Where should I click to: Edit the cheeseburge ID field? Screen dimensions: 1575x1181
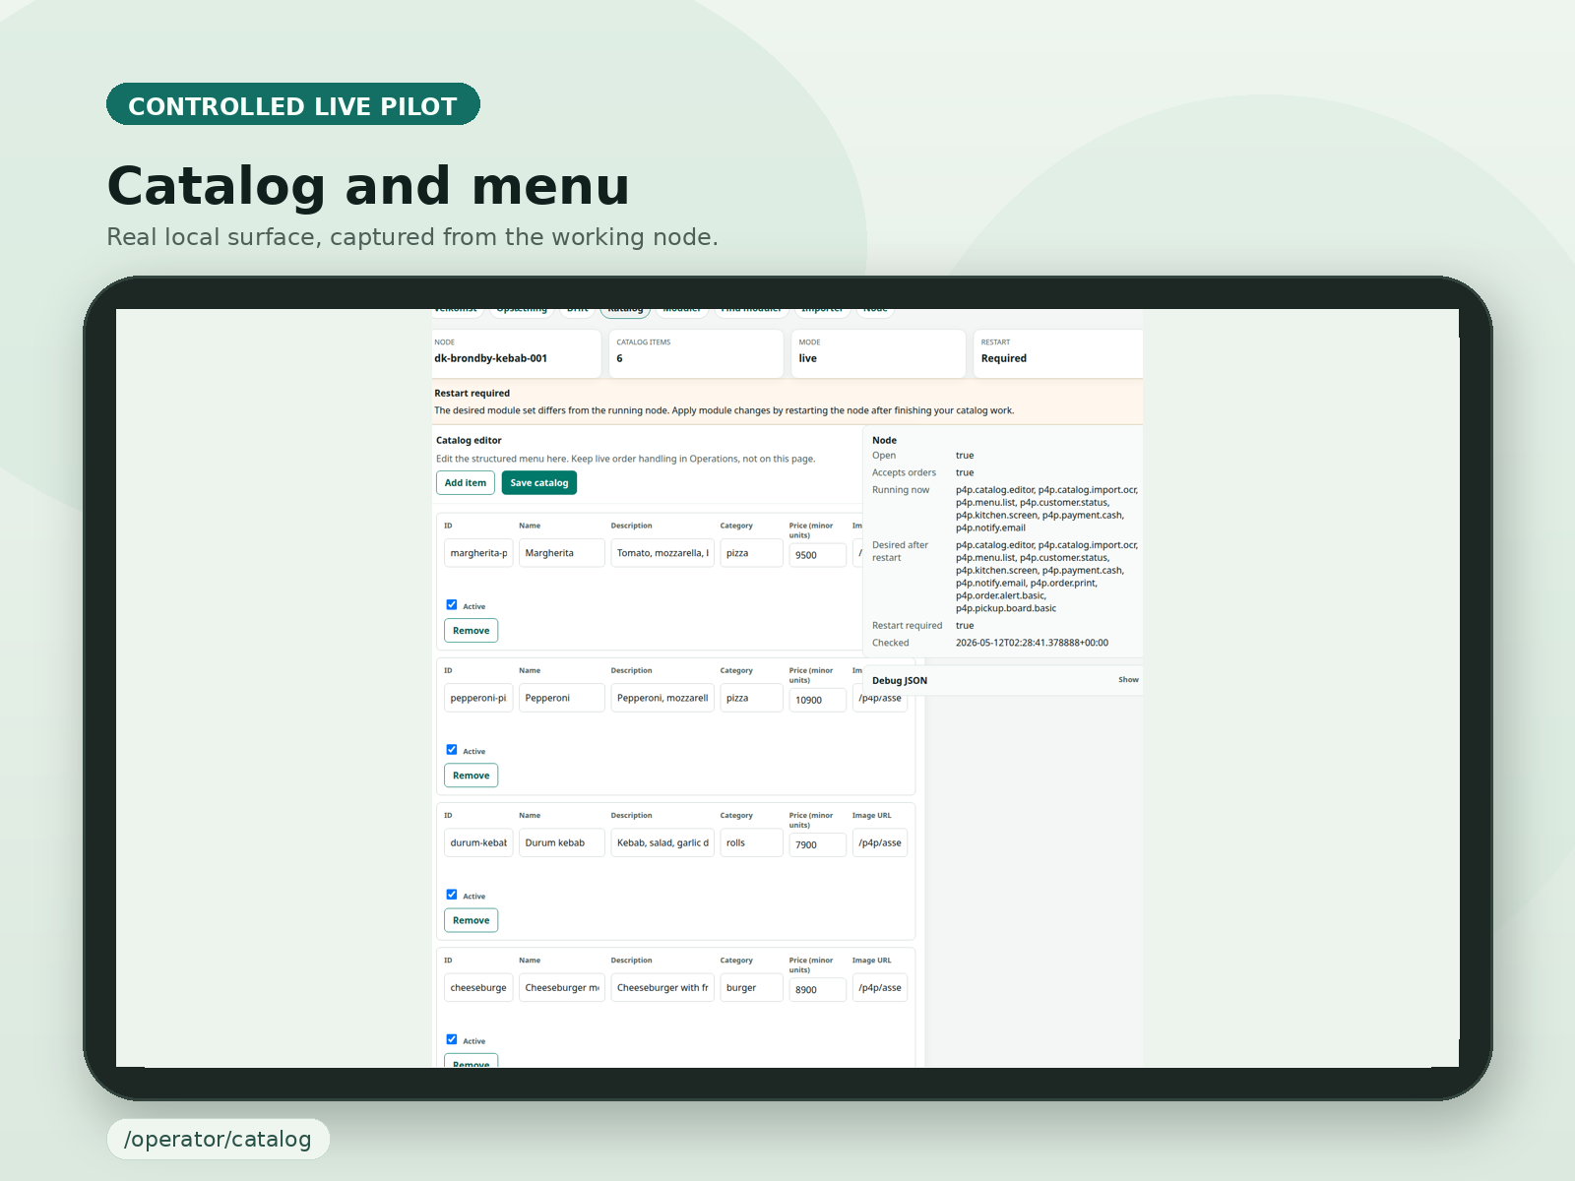click(478, 987)
